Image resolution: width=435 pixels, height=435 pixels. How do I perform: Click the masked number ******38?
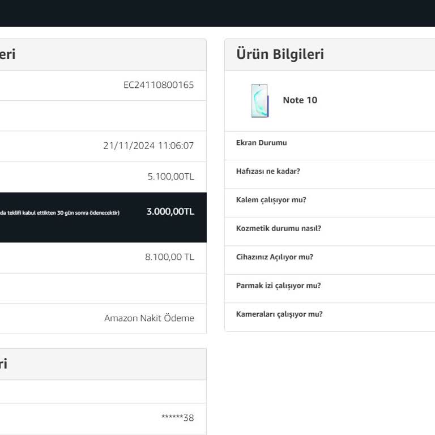[x=177, y=417]
